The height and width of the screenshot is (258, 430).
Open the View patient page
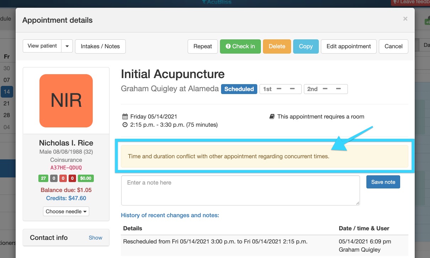coord(42,46)
